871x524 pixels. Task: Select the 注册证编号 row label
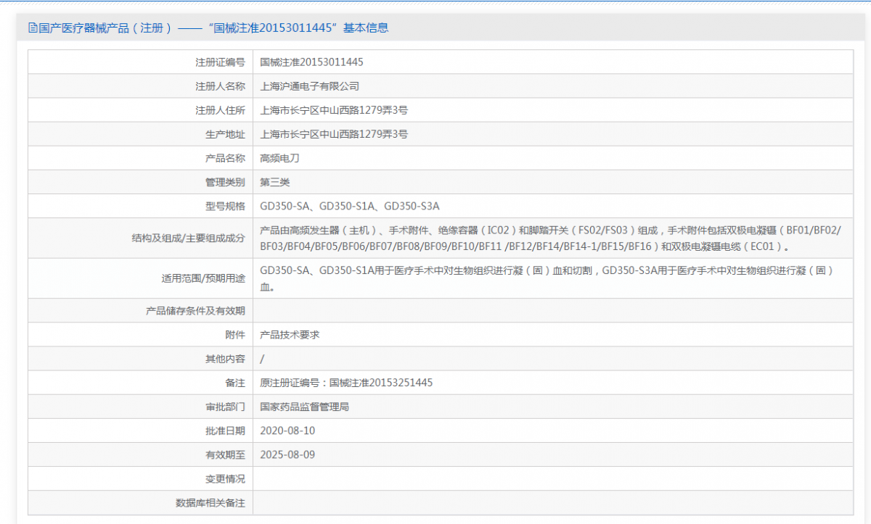pyautogui.click(x=220, y=62)
